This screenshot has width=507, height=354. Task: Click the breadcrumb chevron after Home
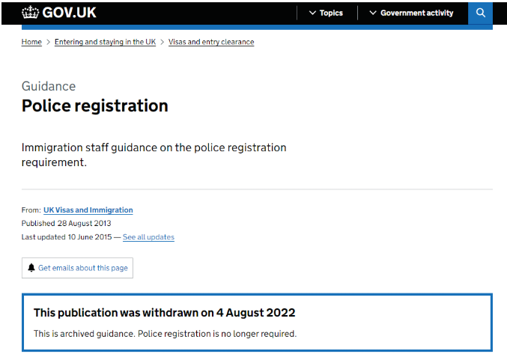coord(48,42)
